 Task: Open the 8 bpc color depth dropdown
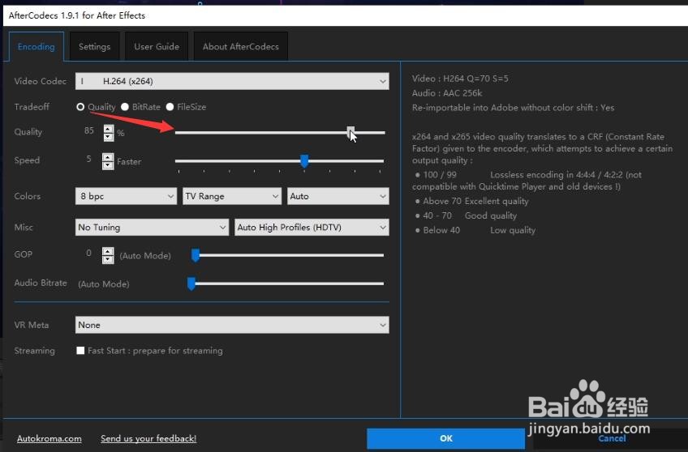pos(126,196)
